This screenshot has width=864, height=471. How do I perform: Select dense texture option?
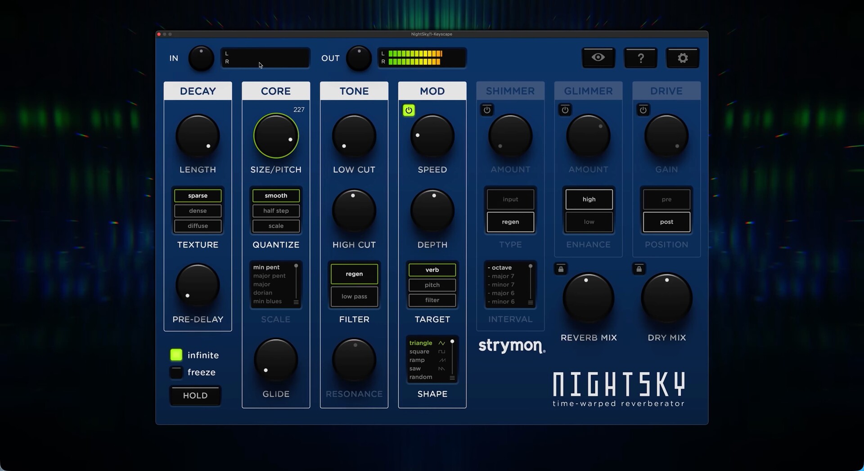pos(198,211)
